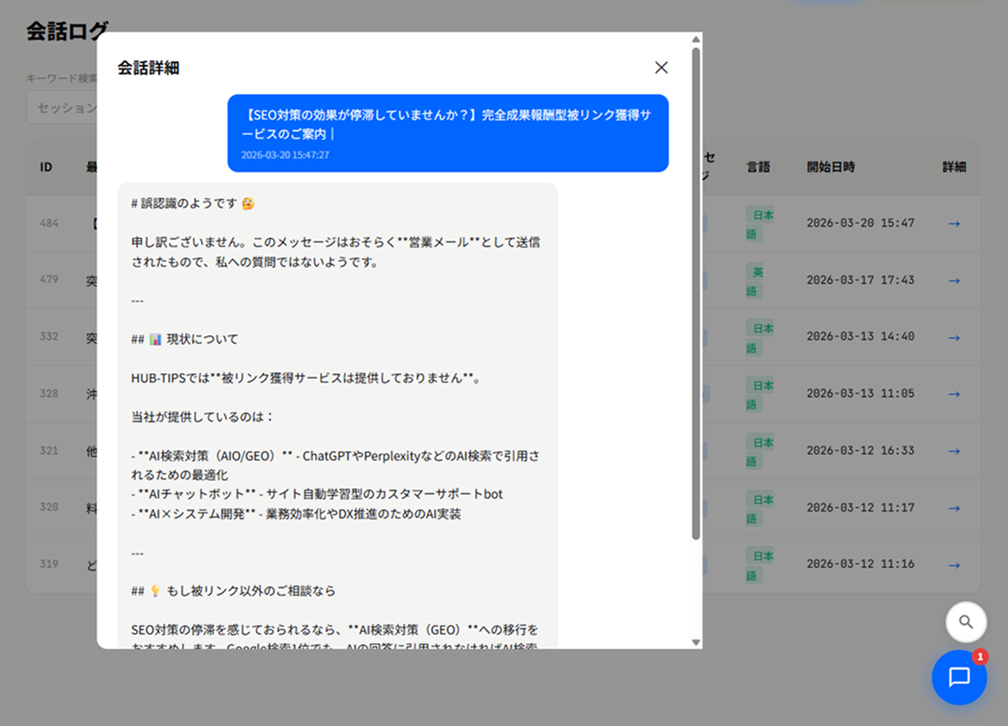
Task: Click the date 2026-03-13 14:40
Action: (x=860, y=337)
